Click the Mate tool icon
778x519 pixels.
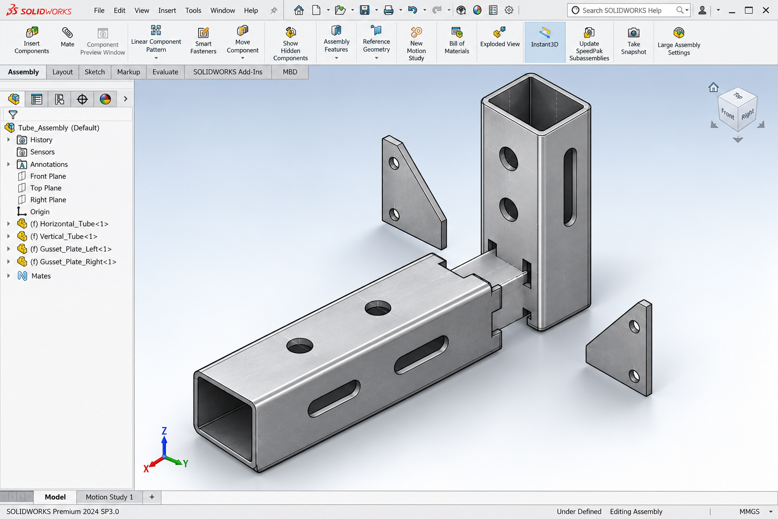67,33
